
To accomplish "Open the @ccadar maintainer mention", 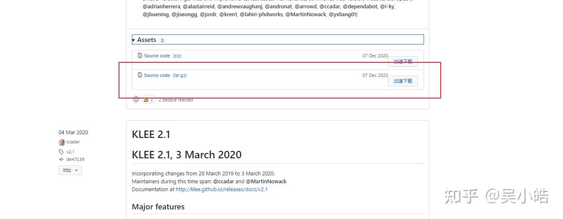I will [223, 181].
